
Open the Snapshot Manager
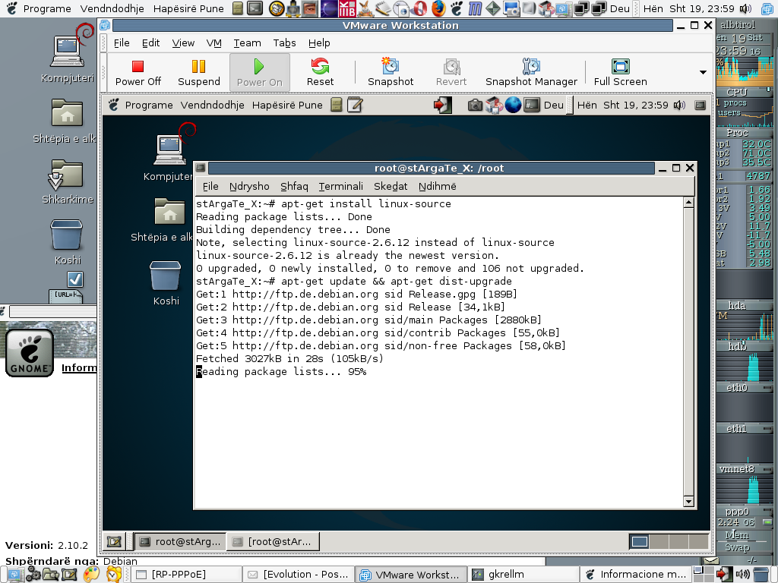pyautogui.click(x=531, y=73)
